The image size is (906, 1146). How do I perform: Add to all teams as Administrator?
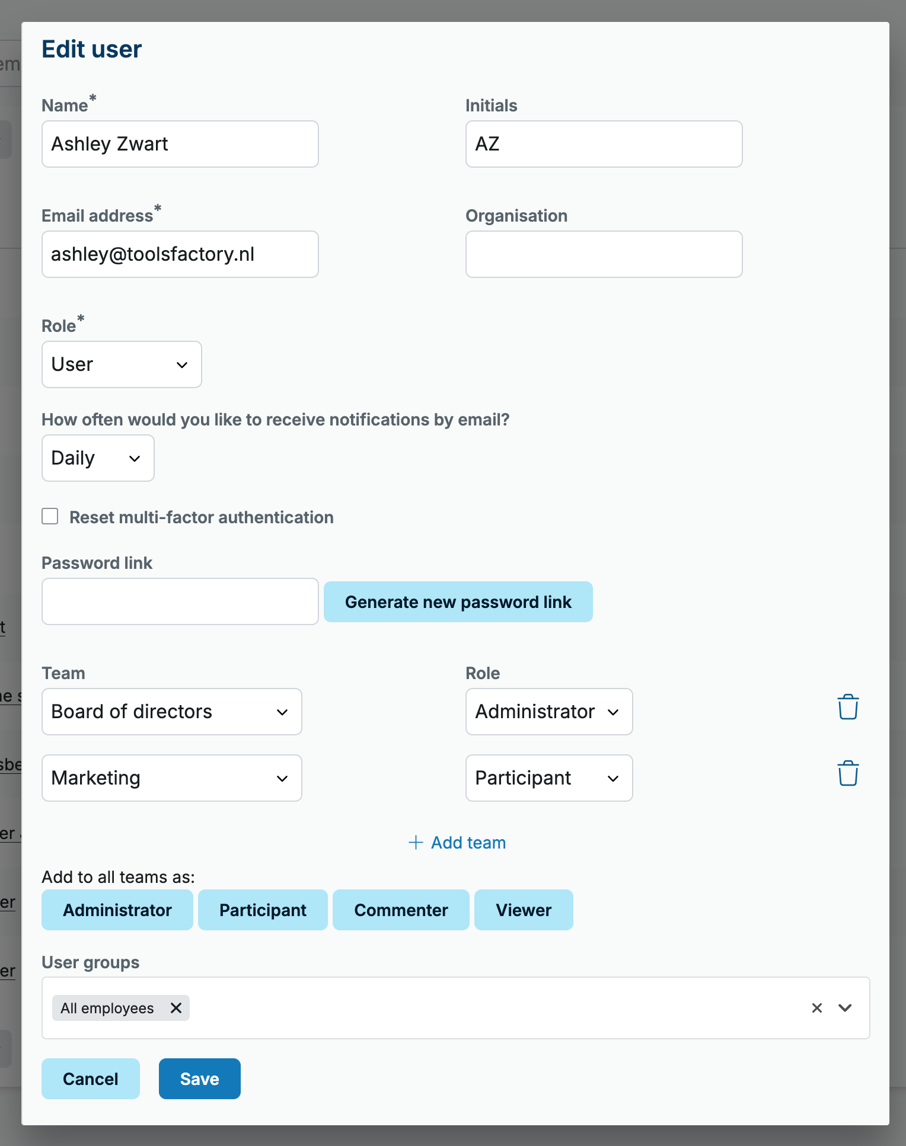(117, 910)
